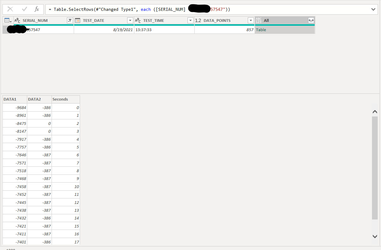Open TEST_TIME column filter dropdown
The width and height of the screenshot is (381, 250).
pos(190,20)
